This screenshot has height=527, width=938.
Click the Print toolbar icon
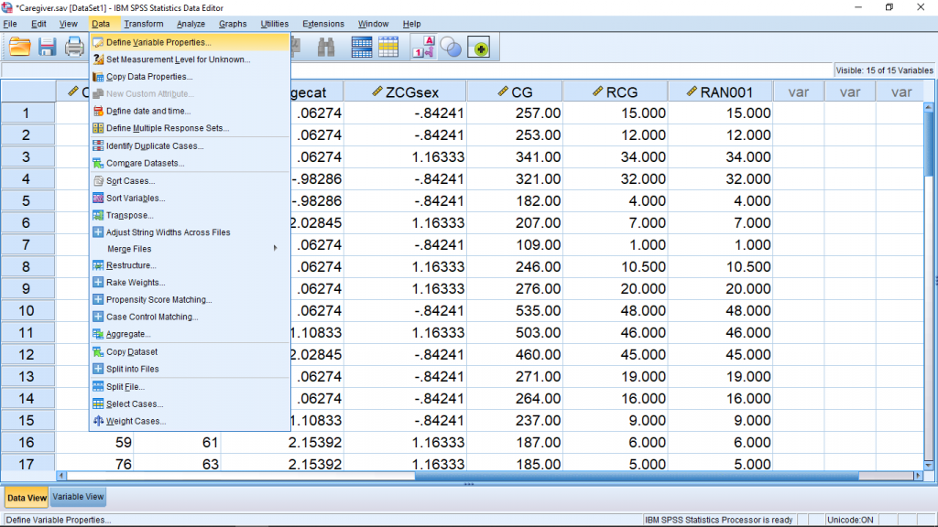(74, 47)
